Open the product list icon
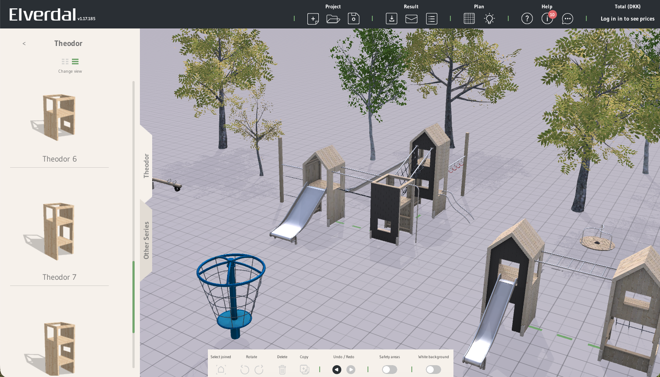The width and height of the screenshot is (660, 377). (432, 19)
